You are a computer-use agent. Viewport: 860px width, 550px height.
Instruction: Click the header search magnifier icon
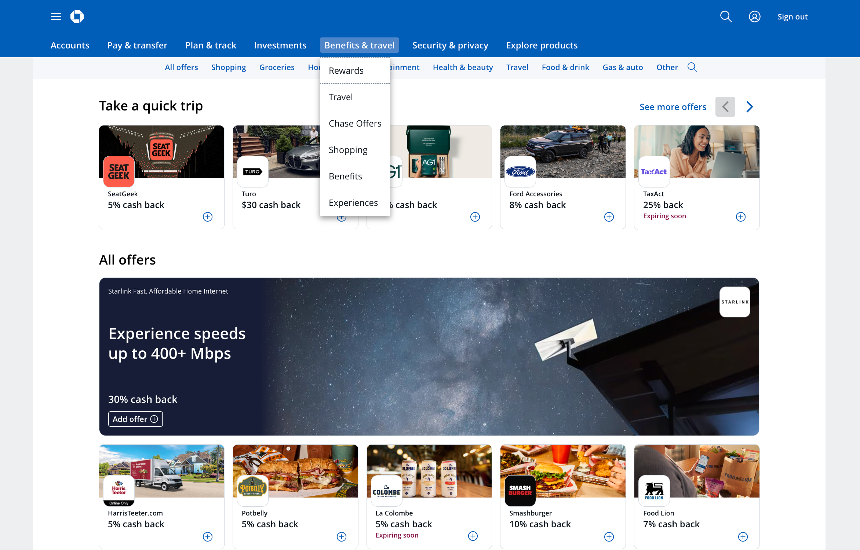(x=725, y=17)
